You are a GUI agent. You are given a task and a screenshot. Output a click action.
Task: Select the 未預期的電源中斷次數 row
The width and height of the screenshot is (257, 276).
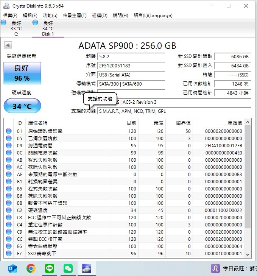pos(124,174)
